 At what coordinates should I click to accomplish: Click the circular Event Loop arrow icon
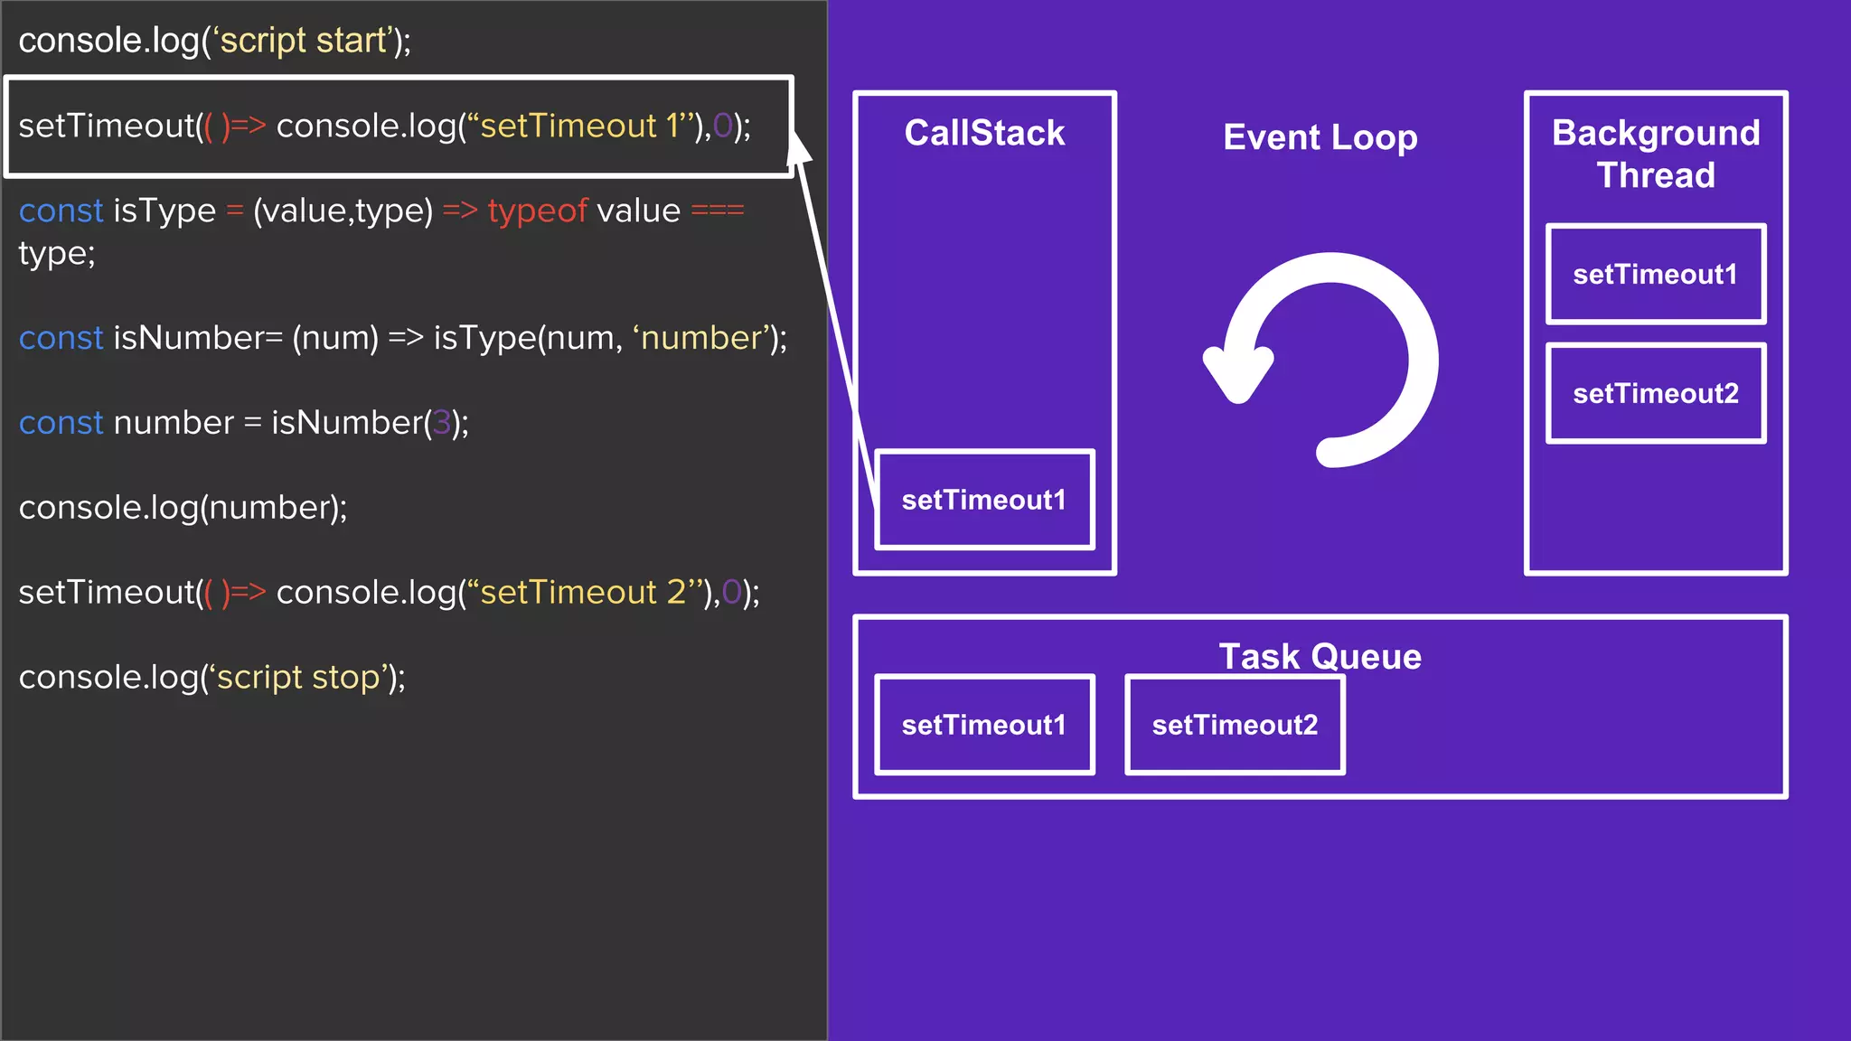coord(1320,360)
